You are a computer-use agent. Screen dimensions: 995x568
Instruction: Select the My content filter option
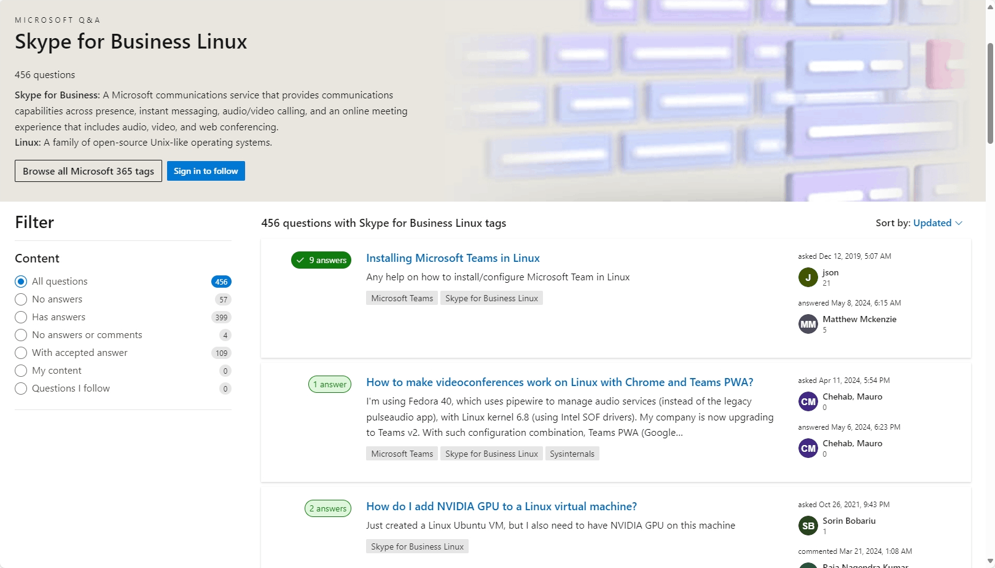(21, 371)
